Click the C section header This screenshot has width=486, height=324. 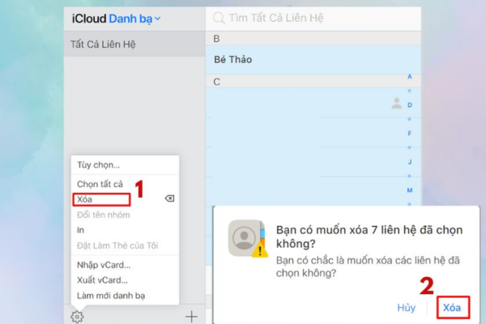[313, 82]
